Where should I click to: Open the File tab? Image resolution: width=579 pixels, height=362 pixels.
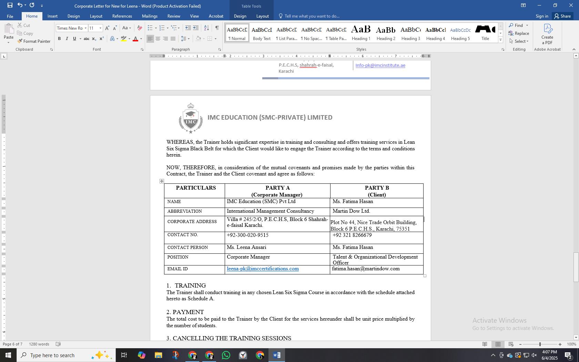tap(10, 16)
